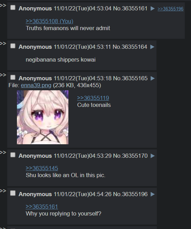Follow backlink >>36355196 in the post header
The image size is (191, 229).
[170, 9]
